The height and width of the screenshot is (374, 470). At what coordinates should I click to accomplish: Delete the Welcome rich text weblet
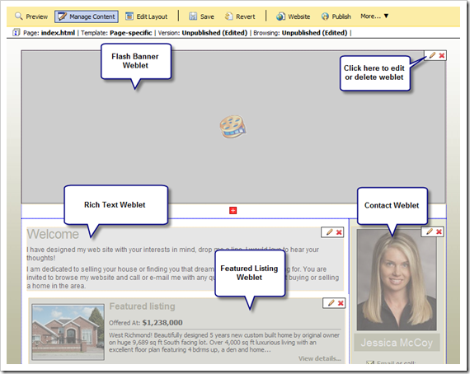point(339,232)
